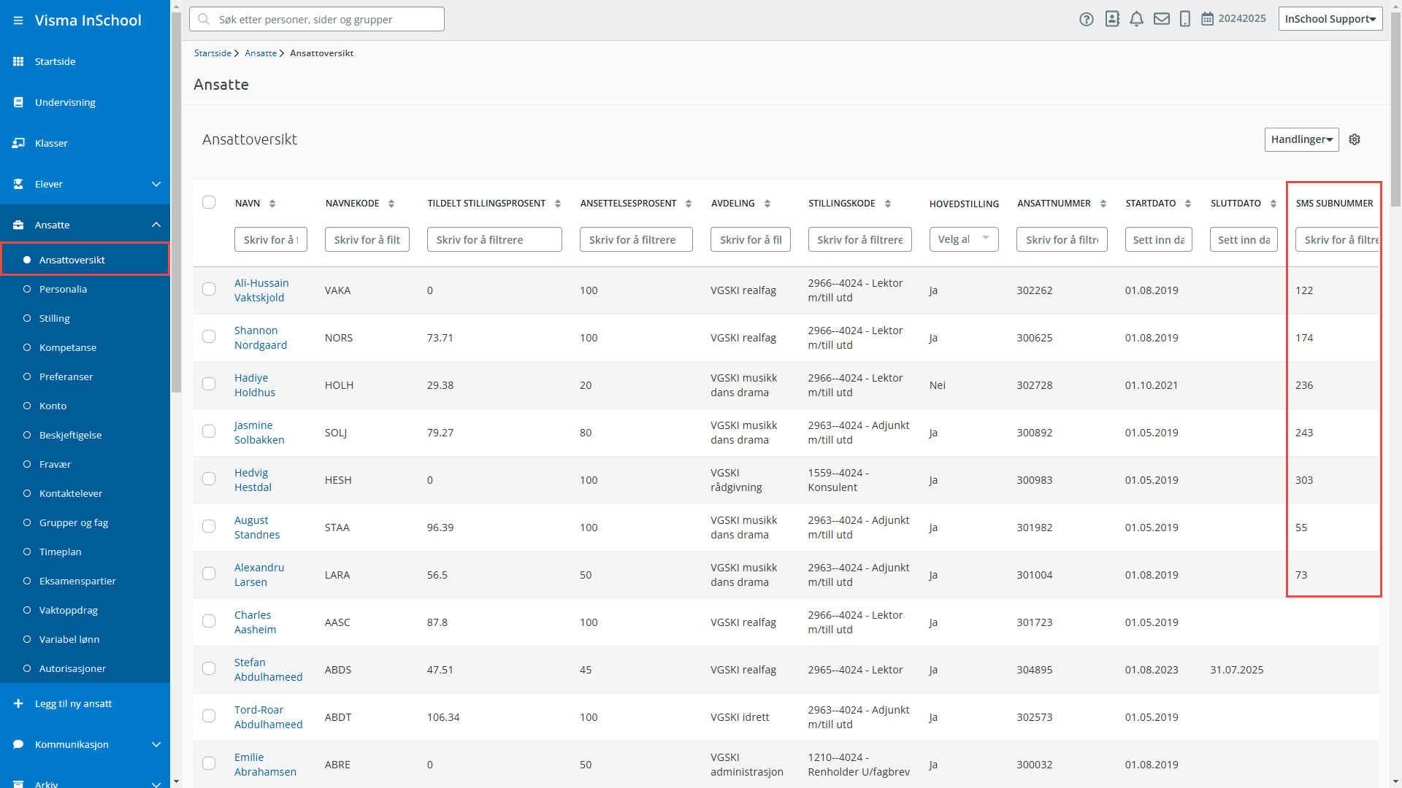Click the mobile phone icon in top bar
The image size is (1402, 788).
point(1185,19)
